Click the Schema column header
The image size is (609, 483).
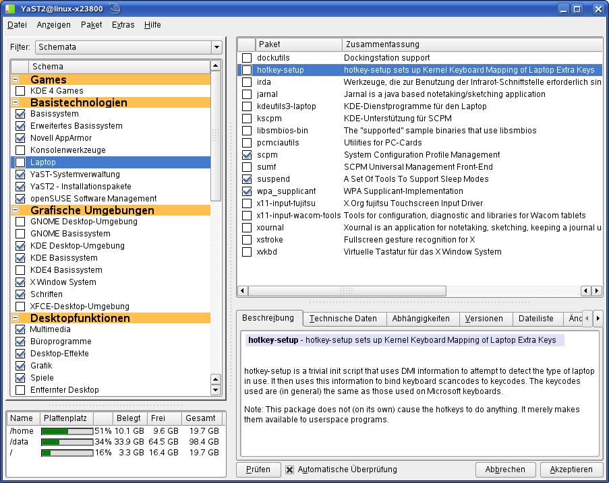tap(119, 66)
